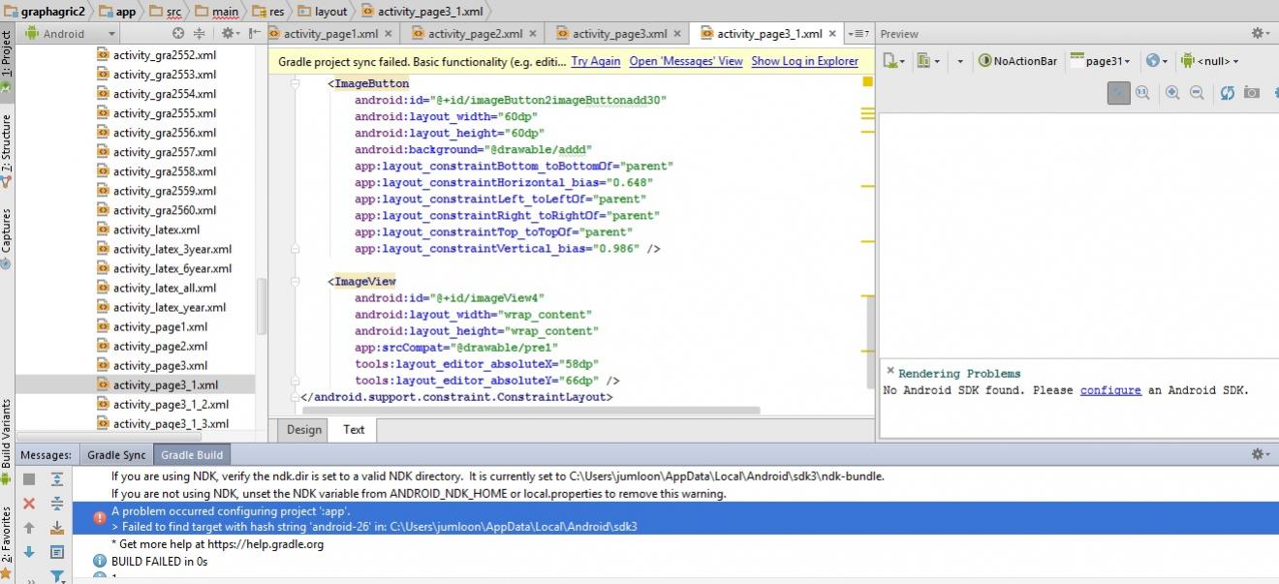Click the Export to text file icon
Image resolution: width=1279 pixels, height=584 pixels.
tap(57, 528)
